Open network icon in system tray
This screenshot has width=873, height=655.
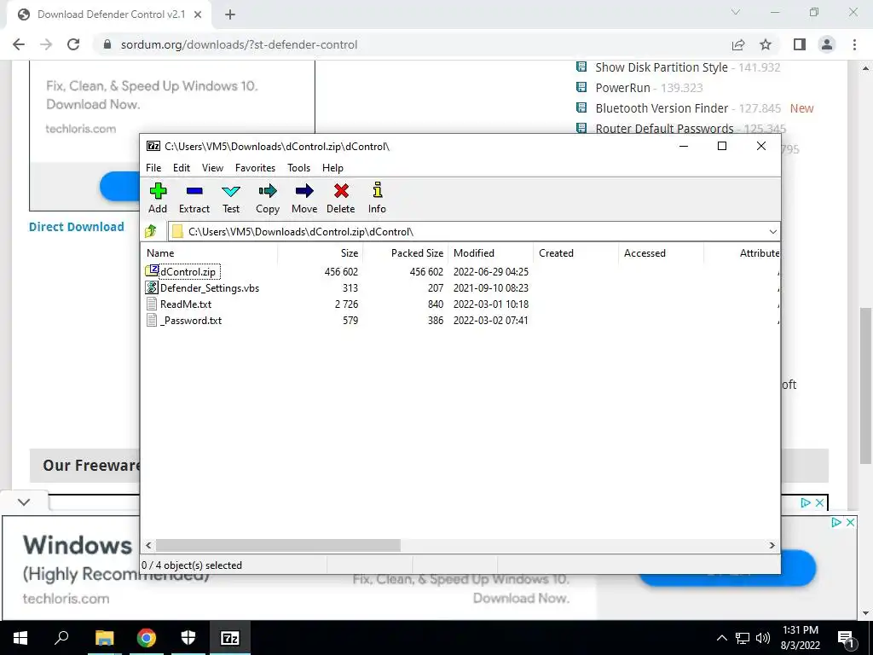click(x=743, y=638)
